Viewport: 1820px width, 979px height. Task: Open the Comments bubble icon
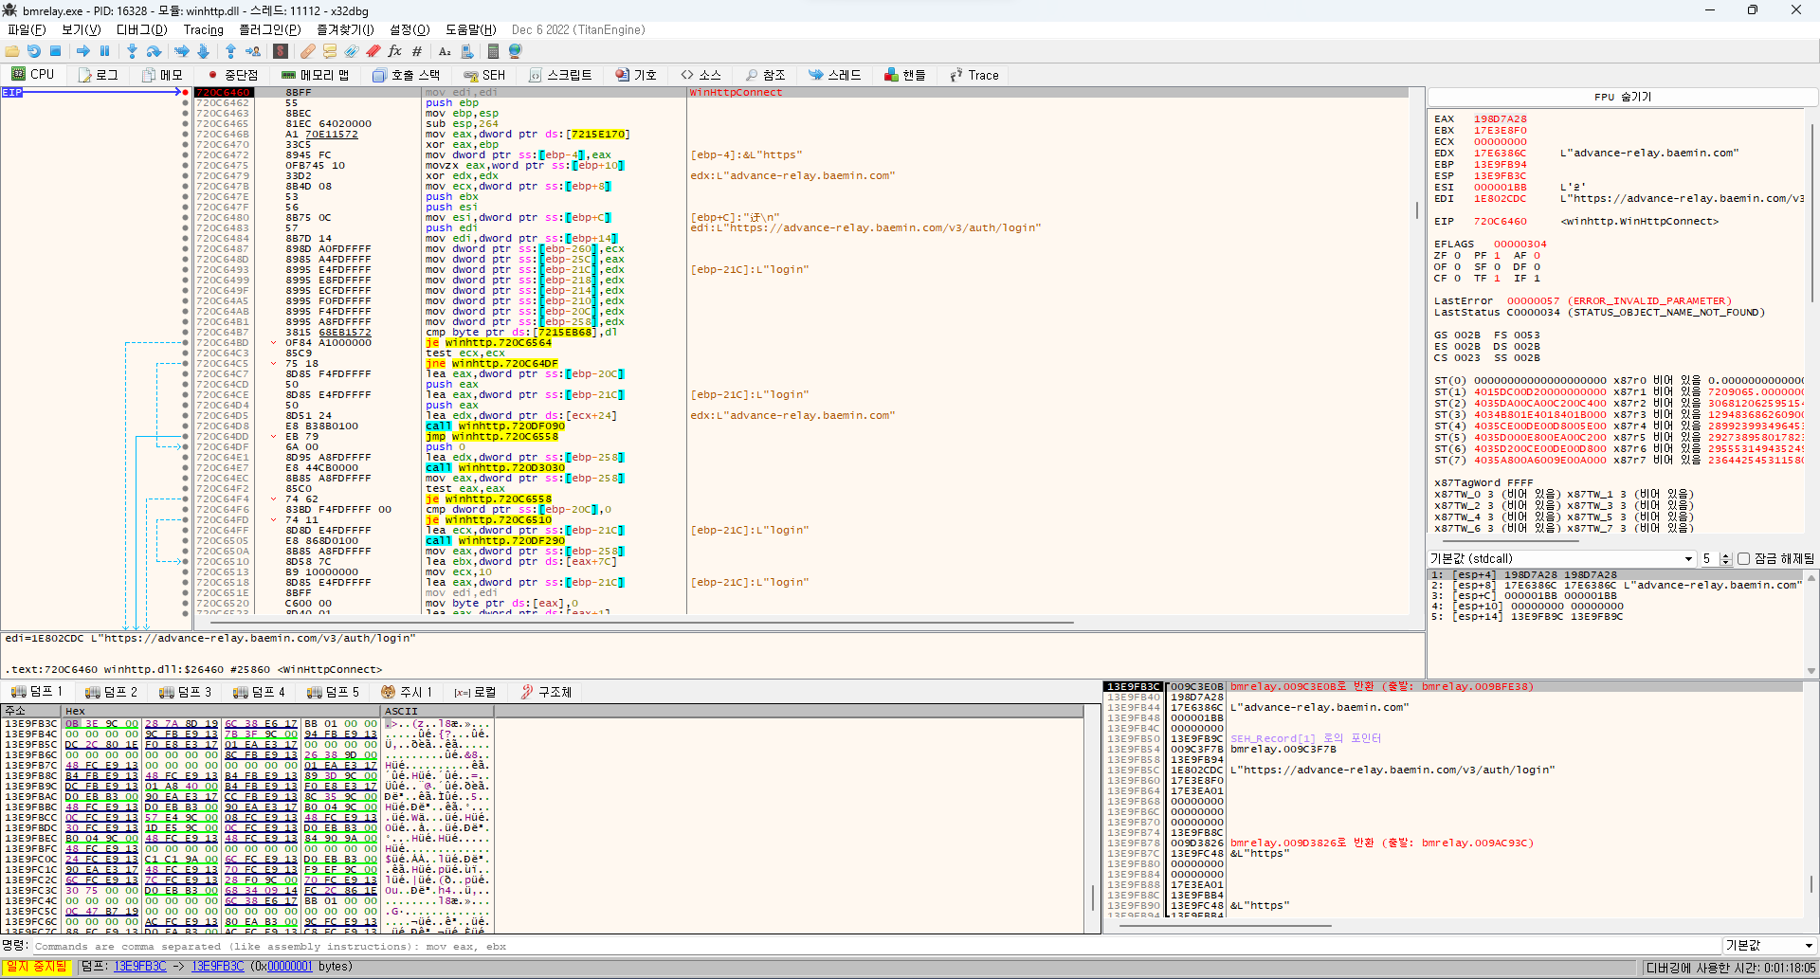330,51
